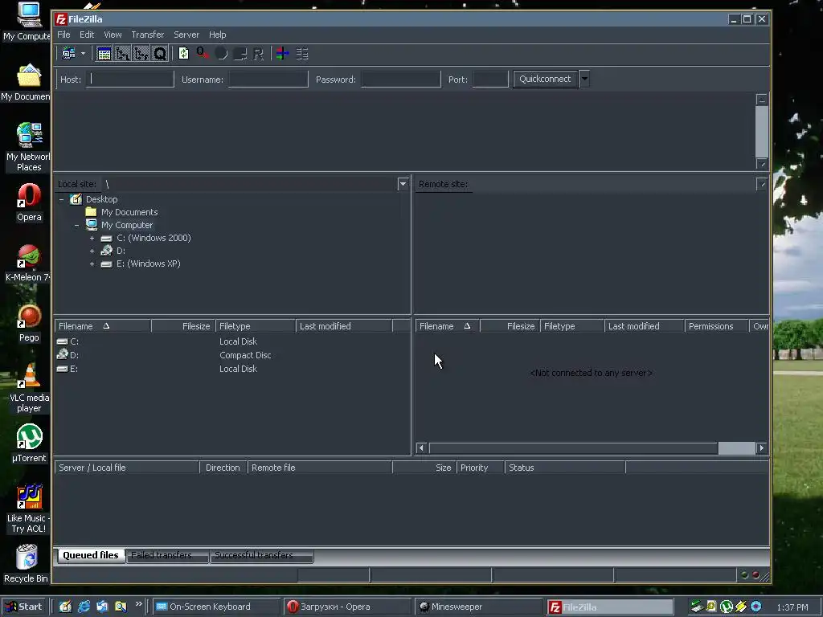
Task: Sort remote list by Permissions column
Action: click(716, 326)
